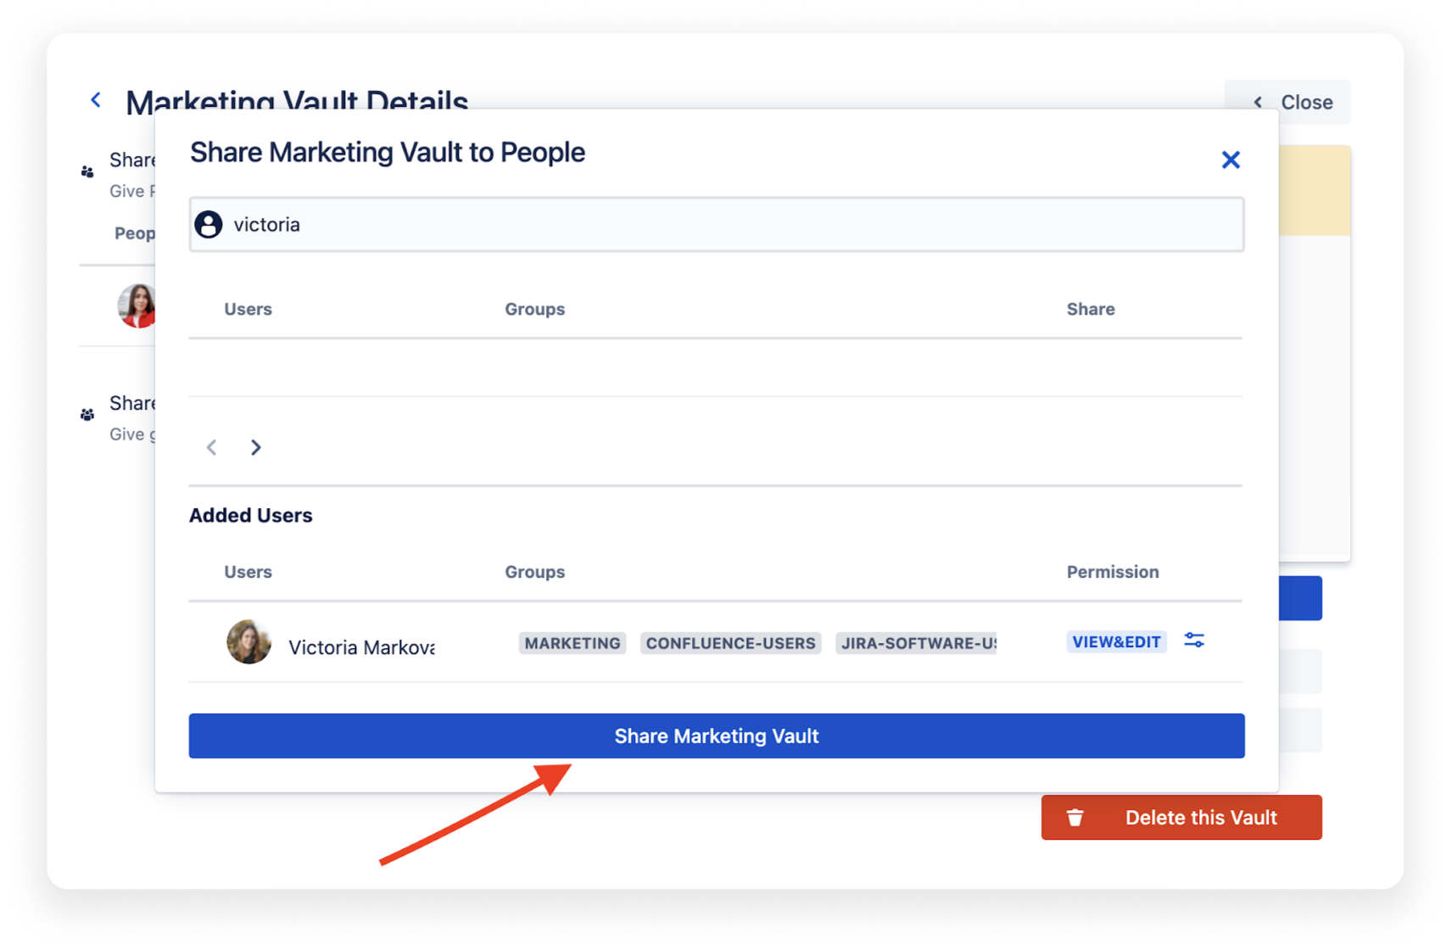The image size is (1451, 950).
Task: Click the Delete this Vault button
Action: point(1181,817)
